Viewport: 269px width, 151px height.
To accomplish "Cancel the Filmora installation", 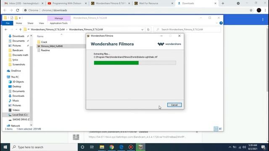I will coord(174,105).
